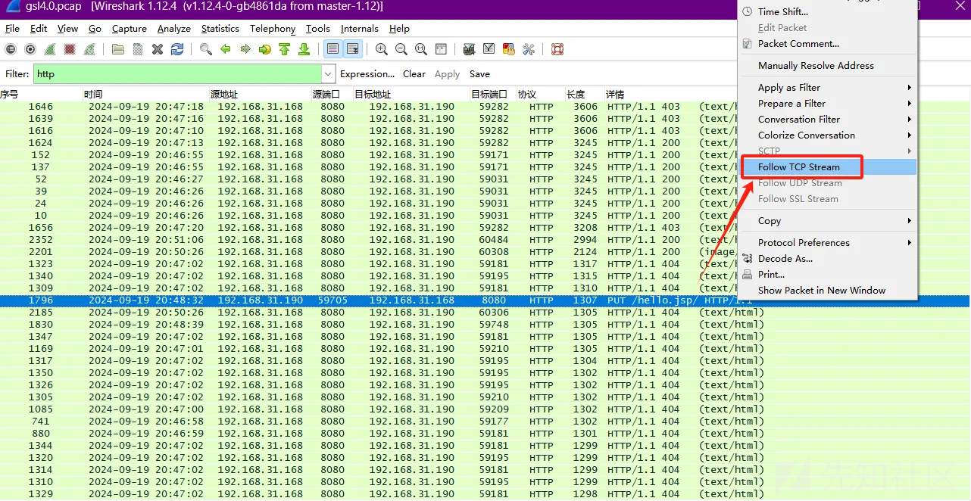The width and height of the screenshot is (971, 501).
Task: Open capture options toolbar icon
Action: click(30, 49)
